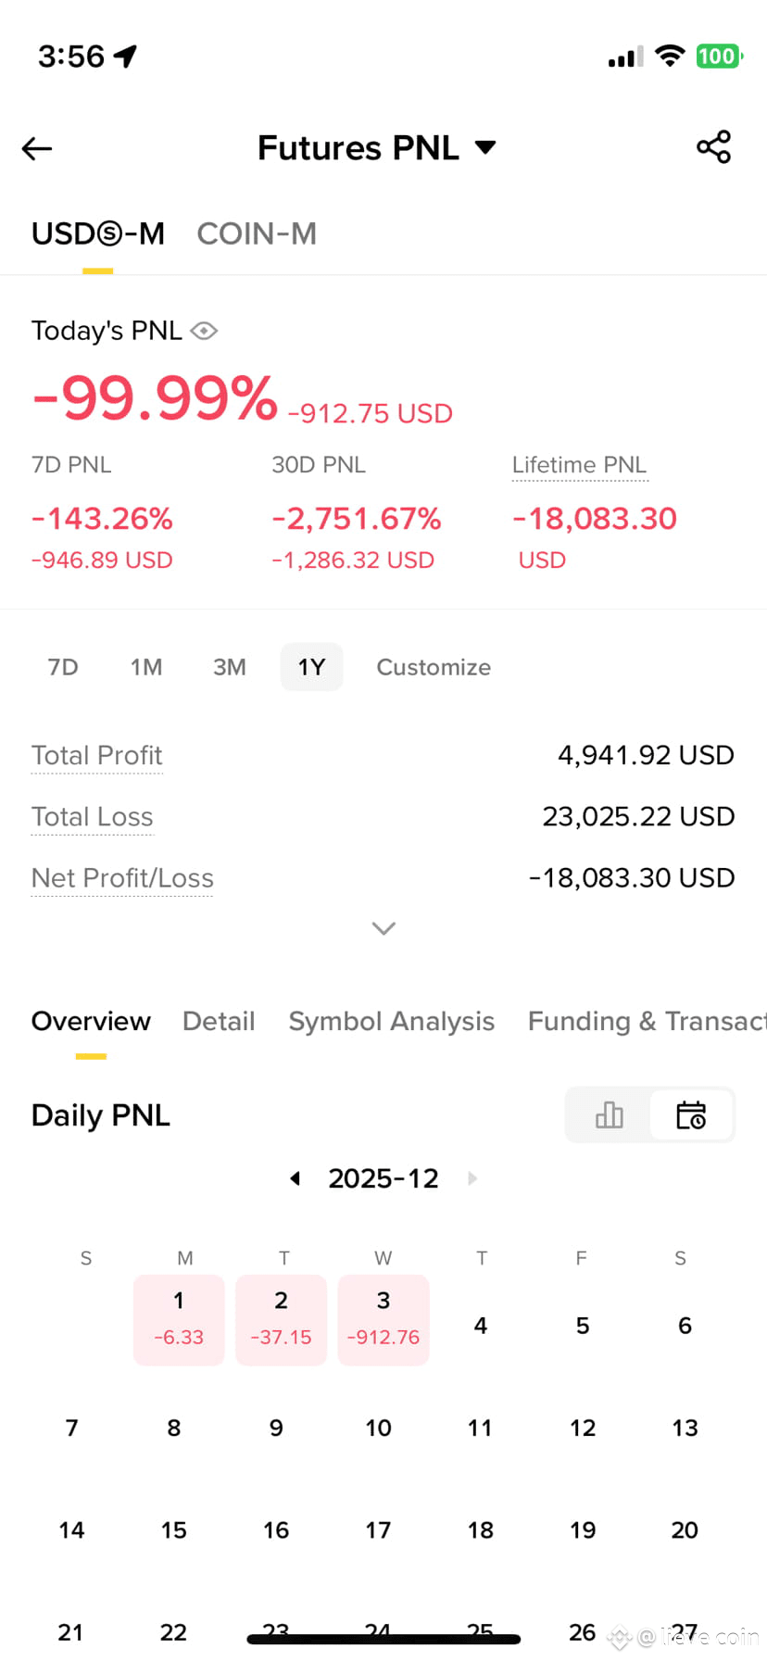This screenshot has width=767, height=1661.
Task: Switch to the Detail tab
Action: pyautogui.click(x=219, y=1021)
